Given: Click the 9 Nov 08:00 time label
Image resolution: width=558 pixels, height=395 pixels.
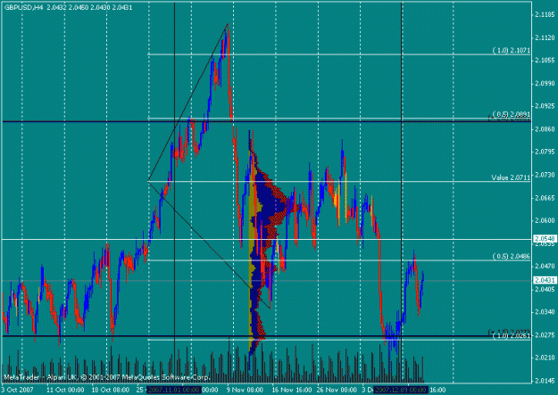Looking at the screenshot, I should 246,390.
